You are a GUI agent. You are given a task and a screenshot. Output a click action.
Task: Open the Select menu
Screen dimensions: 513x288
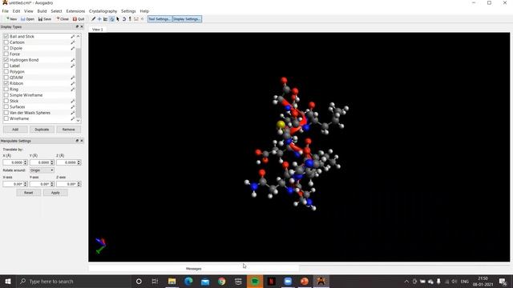tap(56, 11)
